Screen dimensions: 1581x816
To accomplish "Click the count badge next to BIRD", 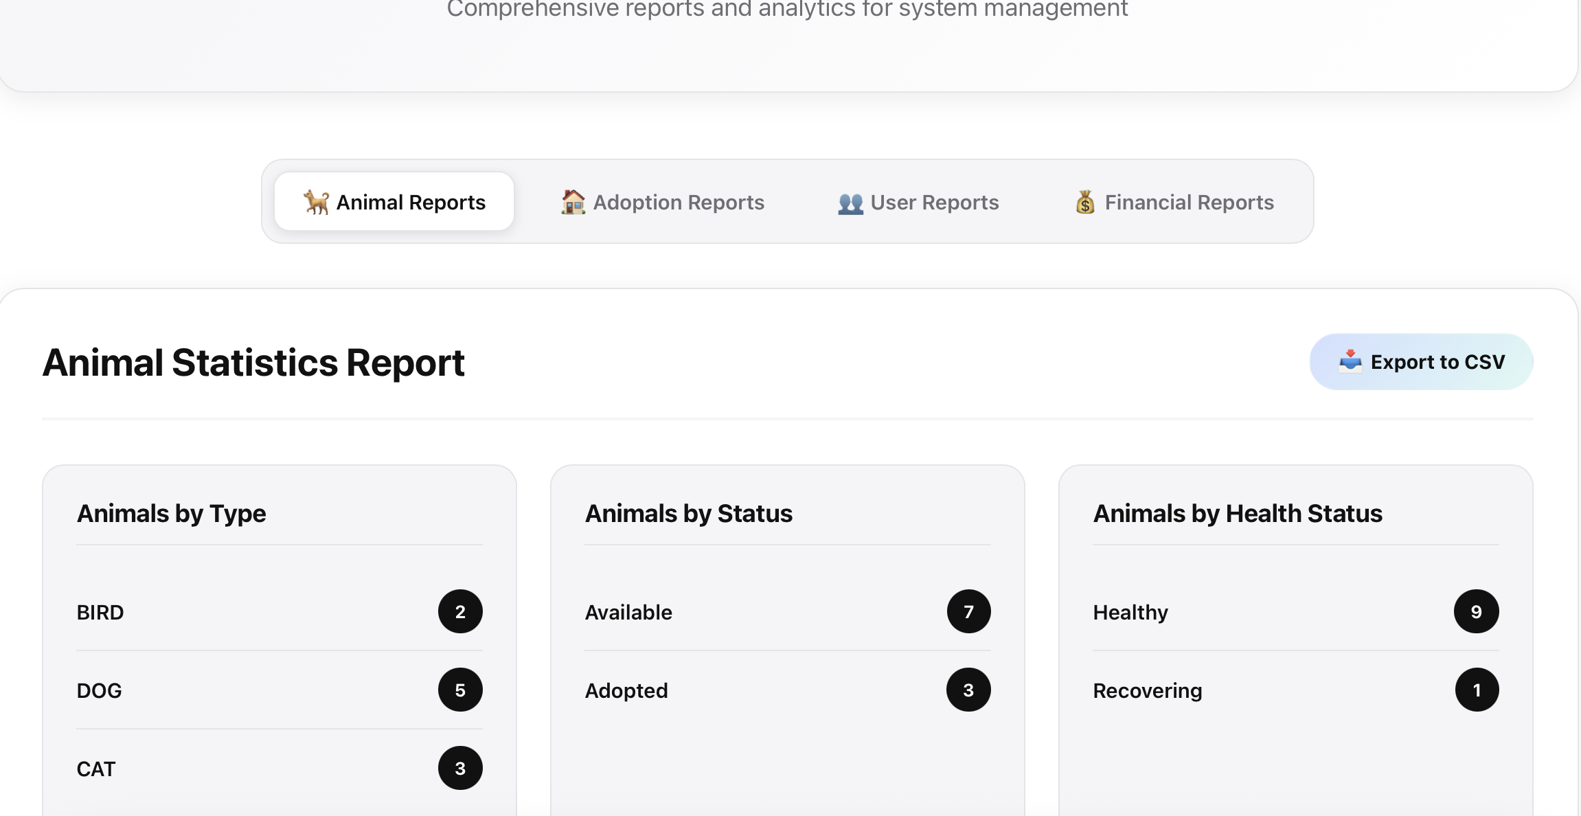I will coord(460,611).
